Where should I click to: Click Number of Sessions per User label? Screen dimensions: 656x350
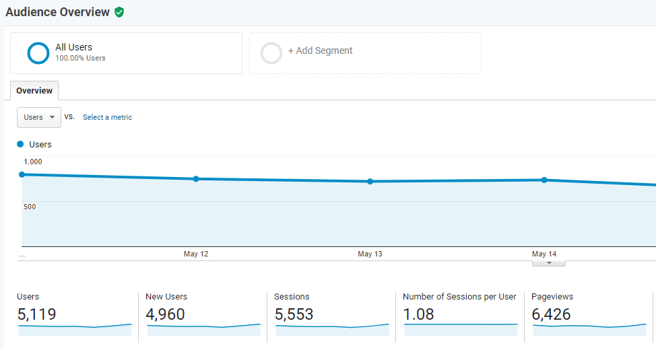click(x=459, y=296)
